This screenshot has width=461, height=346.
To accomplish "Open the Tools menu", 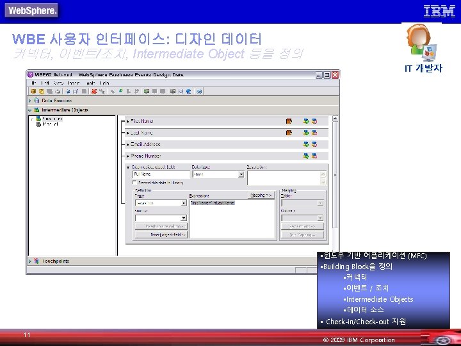I will tap(90, 83).
